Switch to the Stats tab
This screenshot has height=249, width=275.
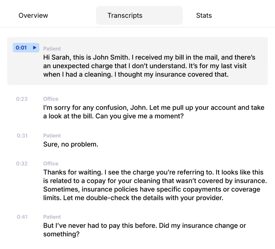[x=204, y=16]
